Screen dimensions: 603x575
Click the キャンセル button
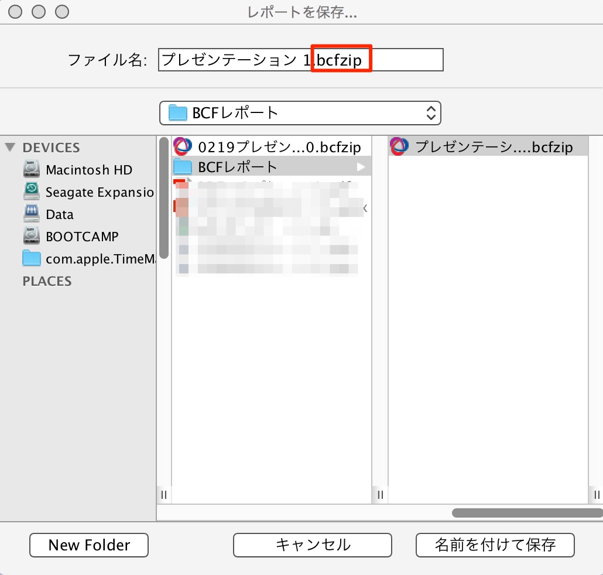tap(312, 545)
